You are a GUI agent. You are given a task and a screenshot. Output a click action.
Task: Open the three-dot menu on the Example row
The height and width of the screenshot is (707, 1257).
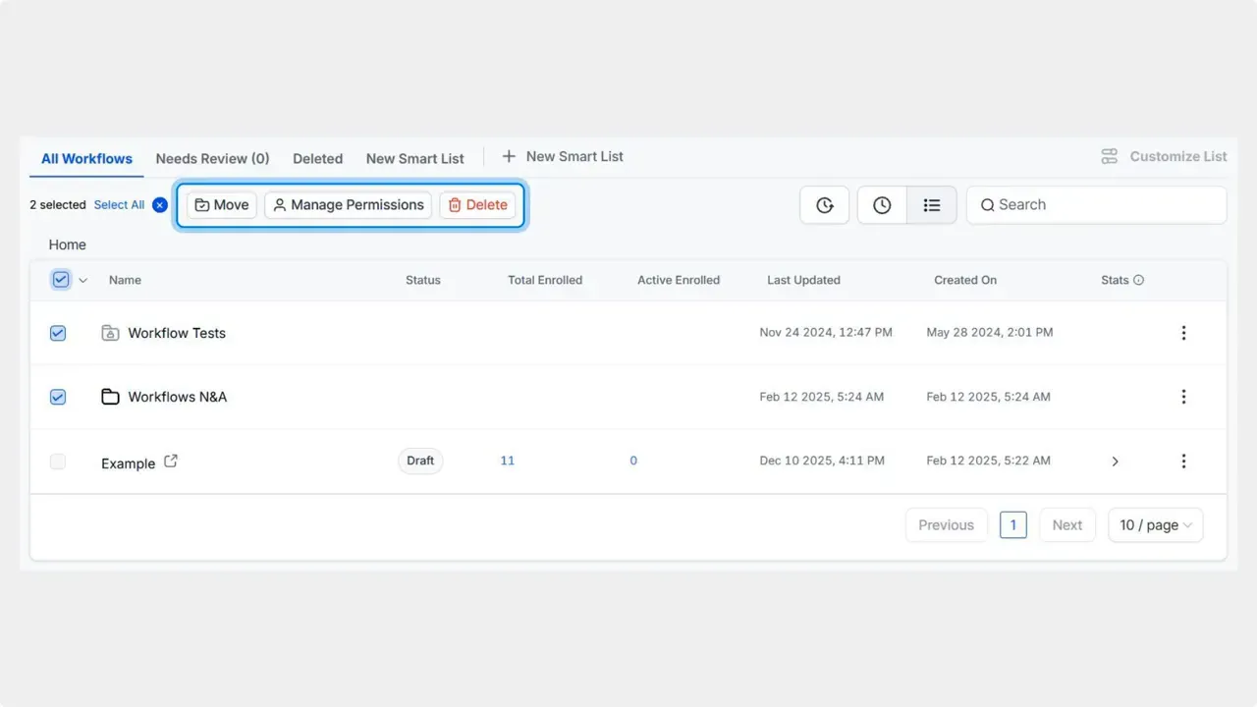(1183, 461)
